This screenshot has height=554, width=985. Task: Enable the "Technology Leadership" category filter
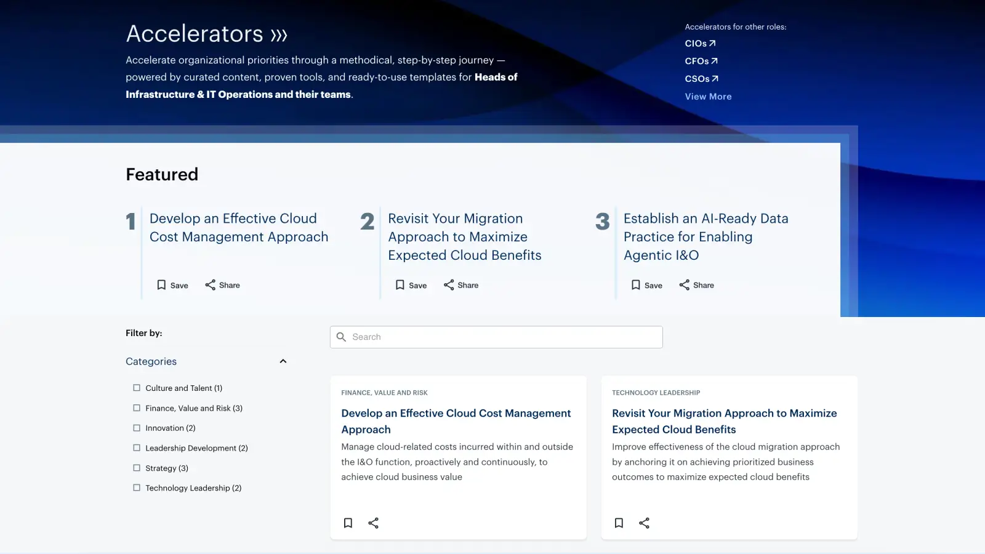[x=136, y=488]
